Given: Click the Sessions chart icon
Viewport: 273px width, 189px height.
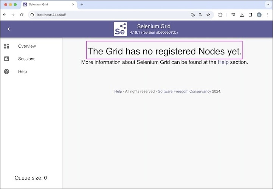Looking at the screenshot, I should (6, 59).
